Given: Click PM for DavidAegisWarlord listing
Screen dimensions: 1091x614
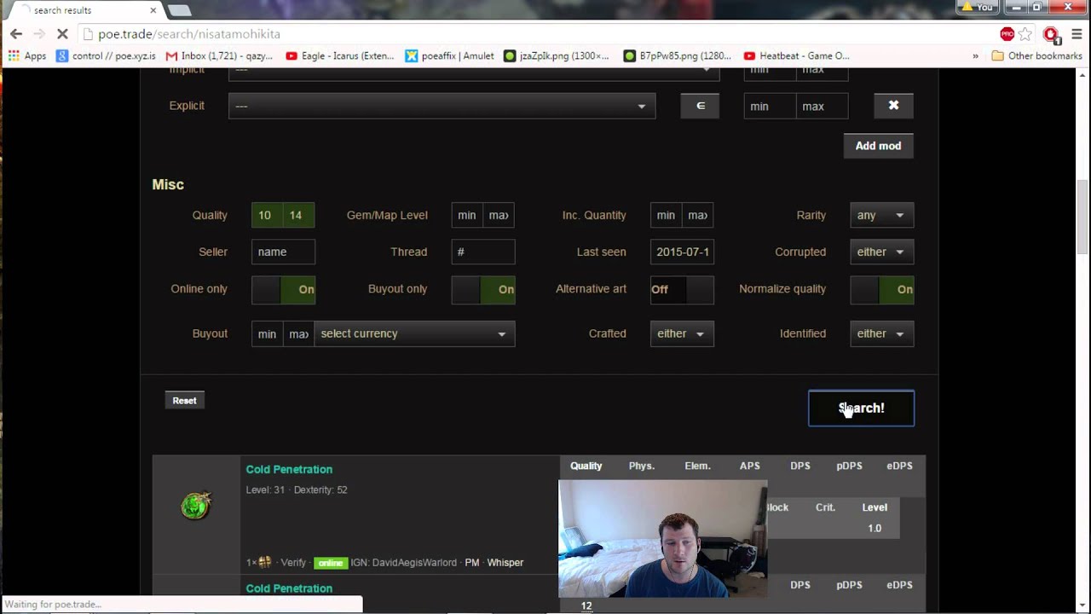Looking at the screenshot, I should (x=472, y=563).
